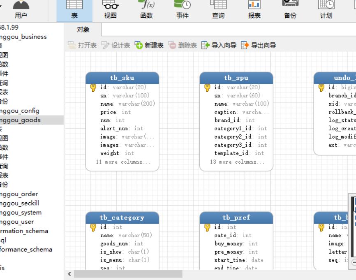Click 'caption' field in tb_spu
Screen dimensions: 356x280
coord(242,112)
